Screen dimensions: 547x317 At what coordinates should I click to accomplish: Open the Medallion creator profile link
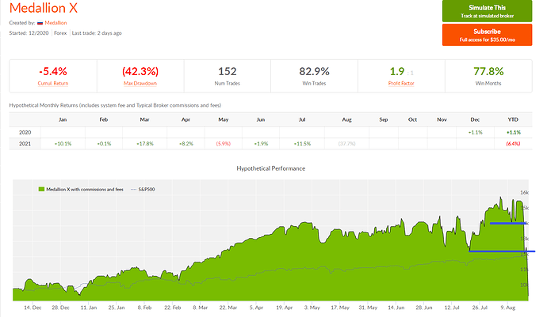point(55,23)
